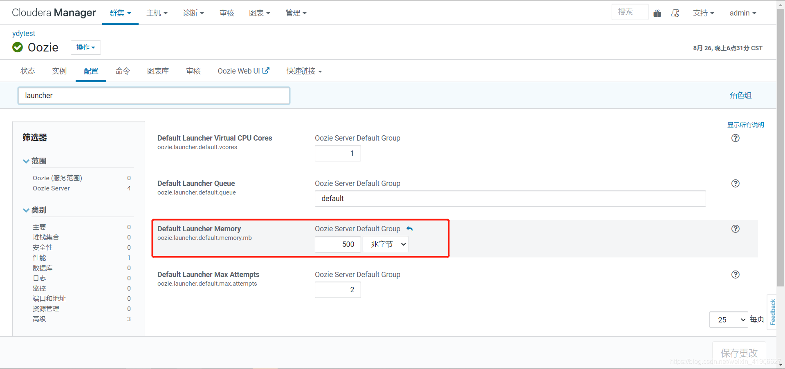Click the launcher config search box
Viewport: 785px width, 369px height.
(x=154, y=96)
